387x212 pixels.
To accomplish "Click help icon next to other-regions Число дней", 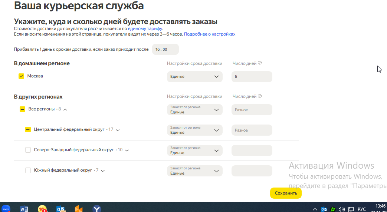I will click(260, 96).
